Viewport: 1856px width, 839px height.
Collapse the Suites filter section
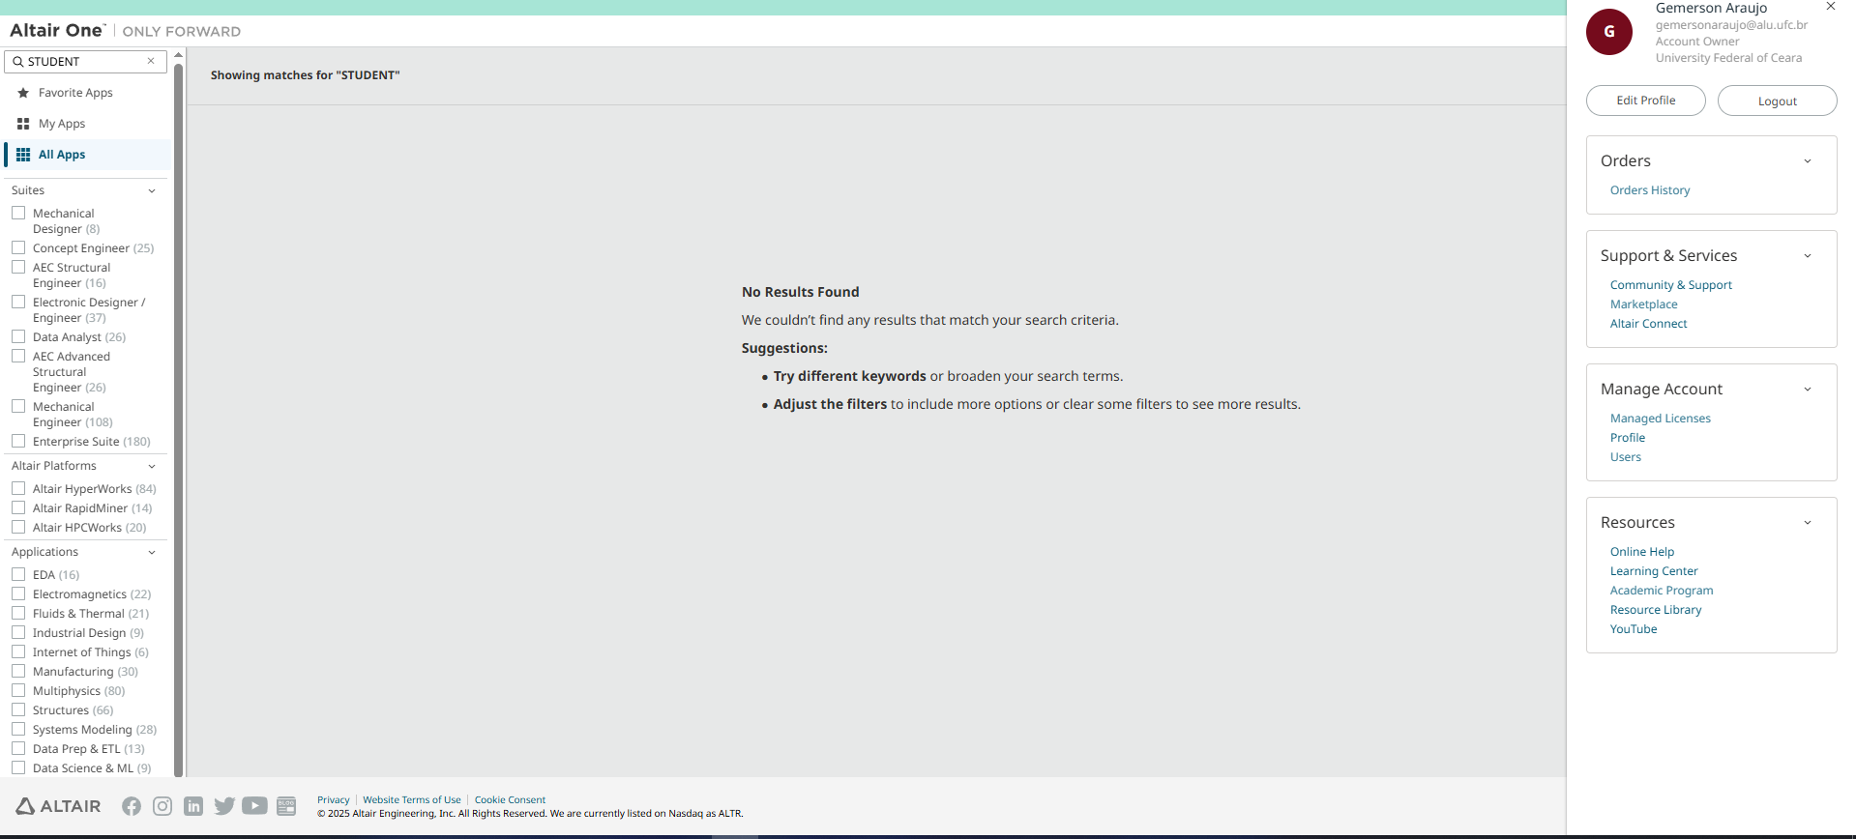pos(152,191)
